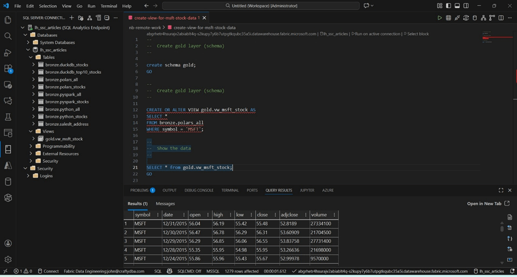The height and width of the screenshot is (277, 517).
Task: Click the split editor icon in the toolbar
Action: point(501,18)
